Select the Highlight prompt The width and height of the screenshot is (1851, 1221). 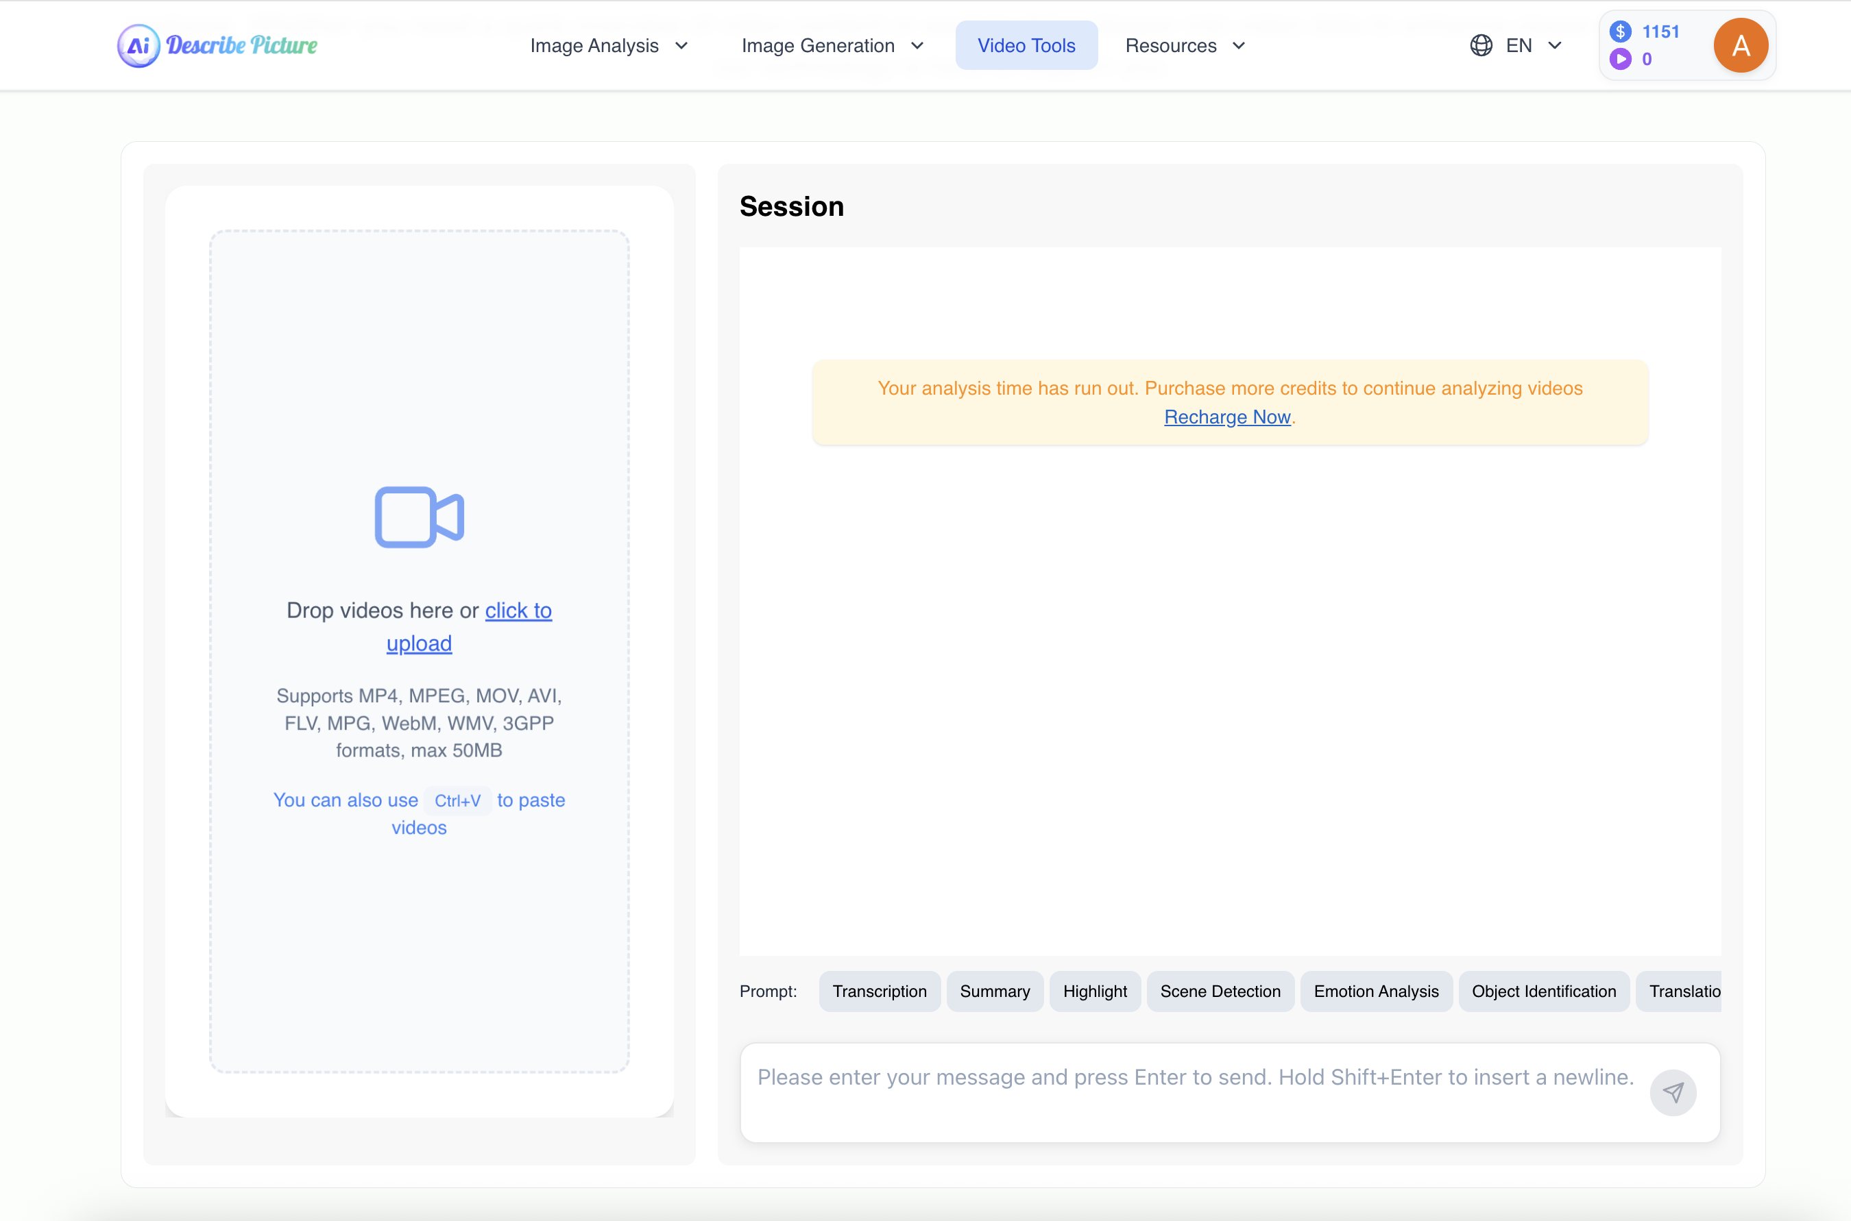tap(1095, 991)
